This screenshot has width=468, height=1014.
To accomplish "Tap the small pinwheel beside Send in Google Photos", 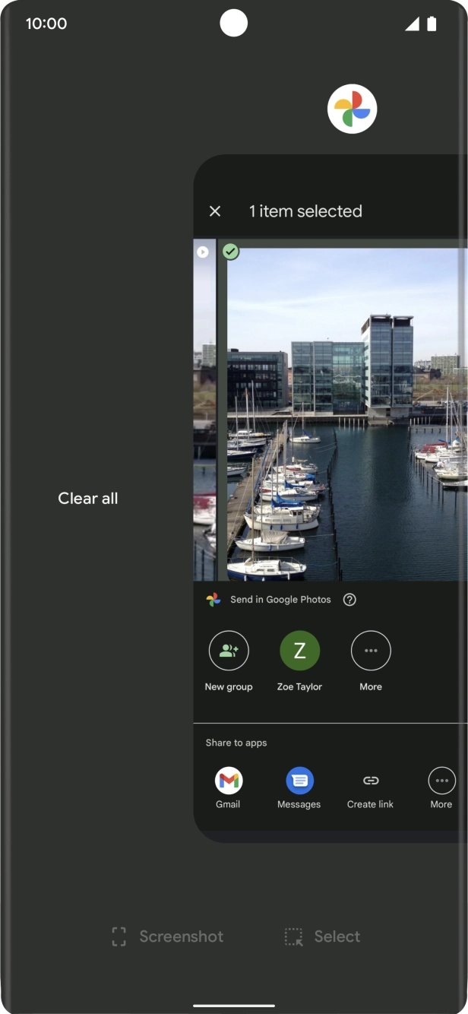I will [x=213, y=600].
